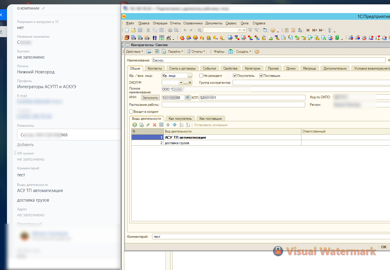
Task: Enable the Входит в холдинг checkbox
Action: point(131,112)
